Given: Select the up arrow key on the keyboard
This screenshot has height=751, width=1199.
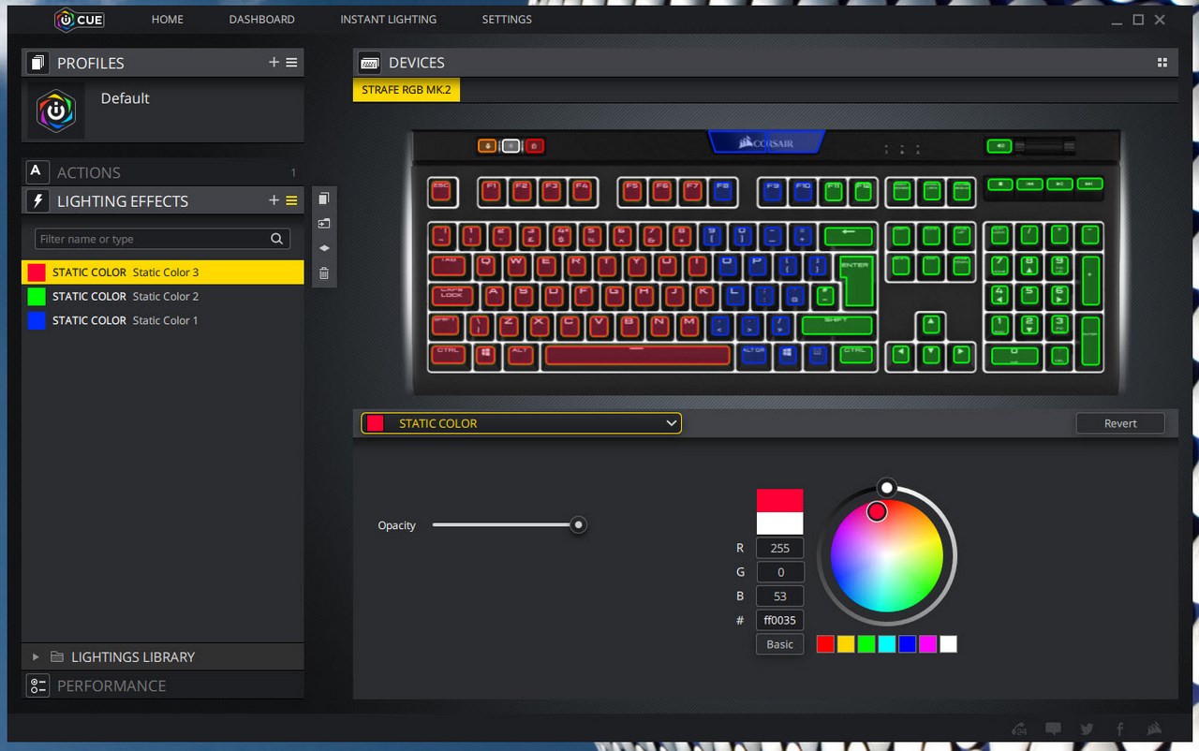Looking at the screenshot, I should click(x=930, y=325).
